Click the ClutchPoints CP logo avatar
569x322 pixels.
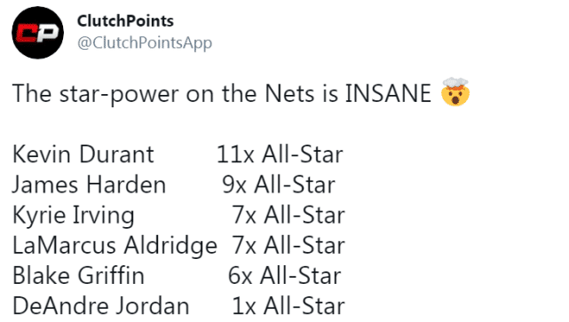pyautogui.click(x=38, y=33)
